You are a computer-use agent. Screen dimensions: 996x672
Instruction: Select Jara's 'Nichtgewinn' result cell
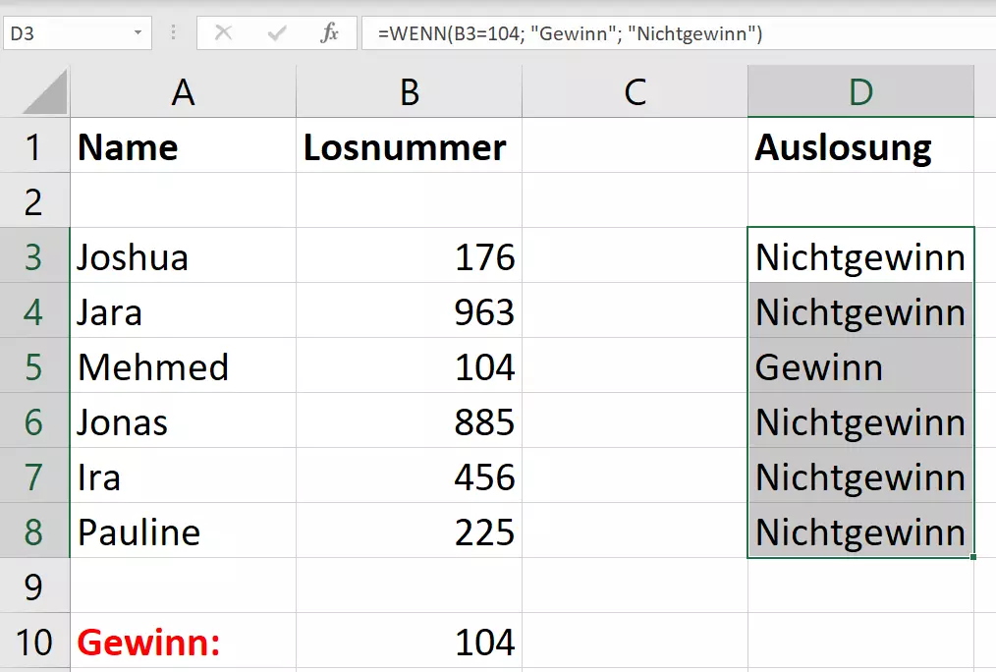[860, 311]
